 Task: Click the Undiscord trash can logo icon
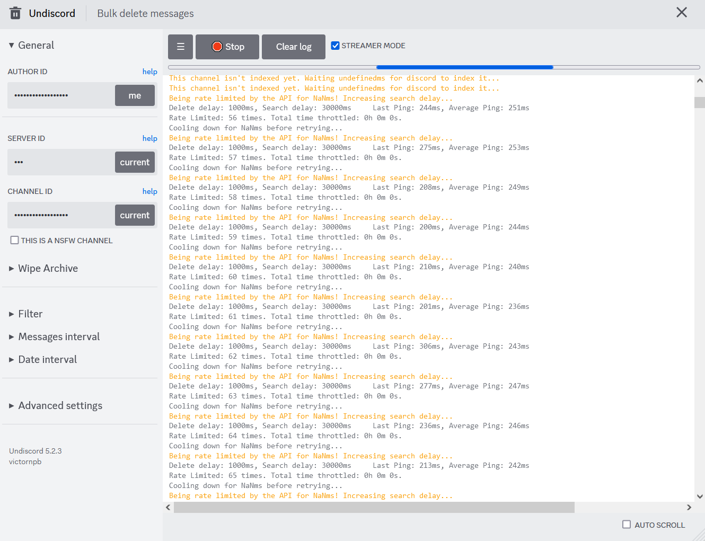tap(15, 13)
